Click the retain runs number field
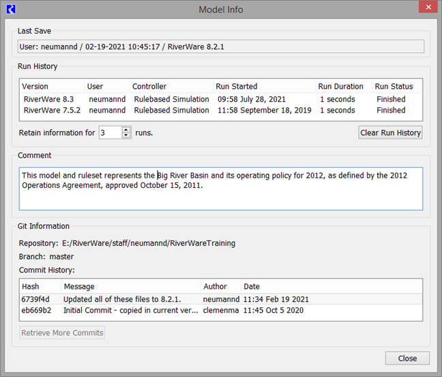 (x=110, y=132)
